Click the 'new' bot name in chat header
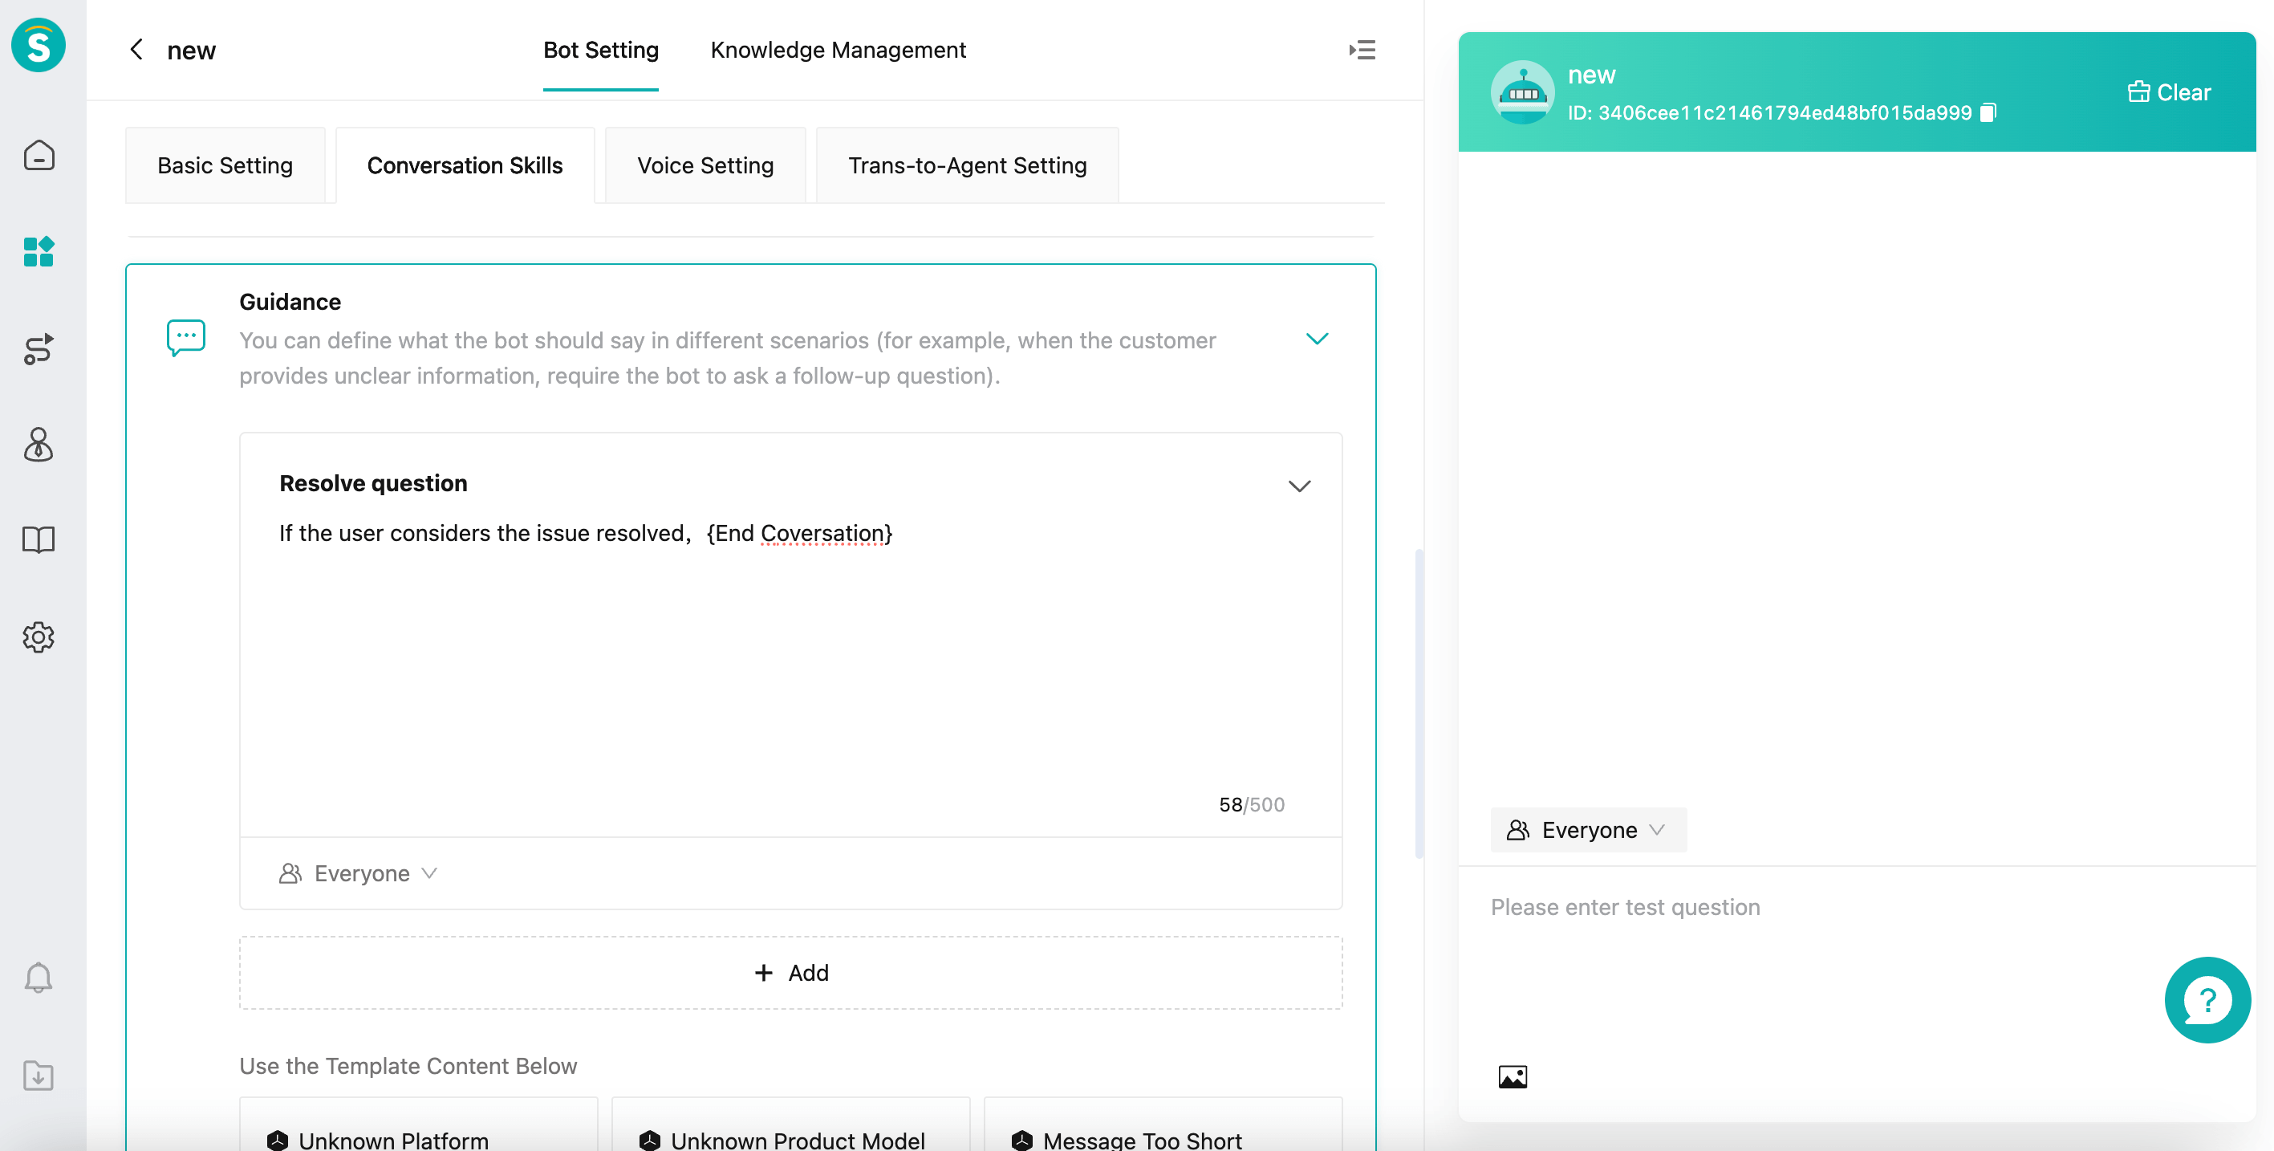 [x=1590, y=75]
